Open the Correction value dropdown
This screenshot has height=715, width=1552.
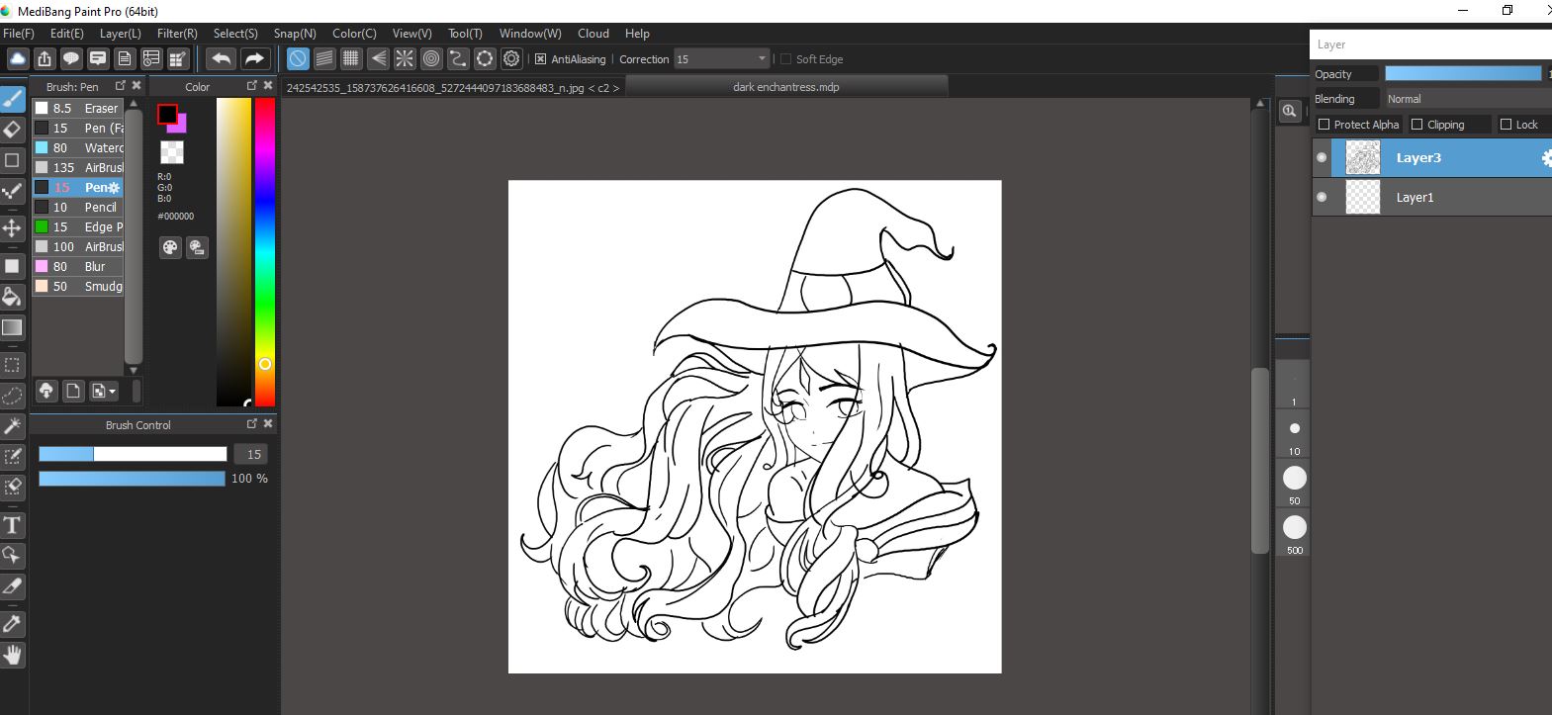click(721, 59)
